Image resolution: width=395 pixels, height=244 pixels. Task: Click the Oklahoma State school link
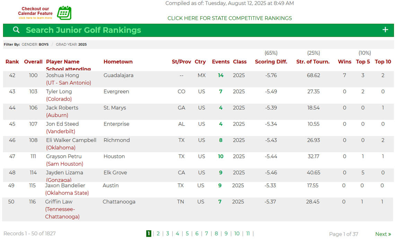(67, 193)
